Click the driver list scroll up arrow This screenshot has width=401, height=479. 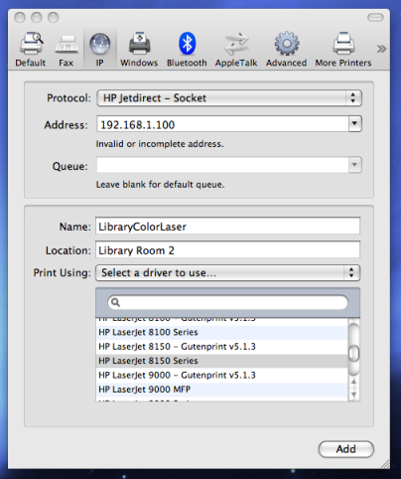pyautogui.click(x=354, y=382)
